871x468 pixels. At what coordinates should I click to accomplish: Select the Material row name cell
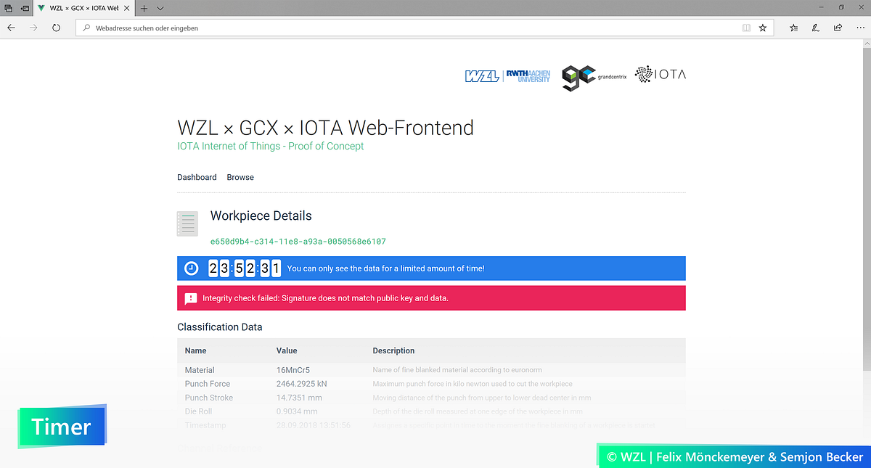[200, 370]
